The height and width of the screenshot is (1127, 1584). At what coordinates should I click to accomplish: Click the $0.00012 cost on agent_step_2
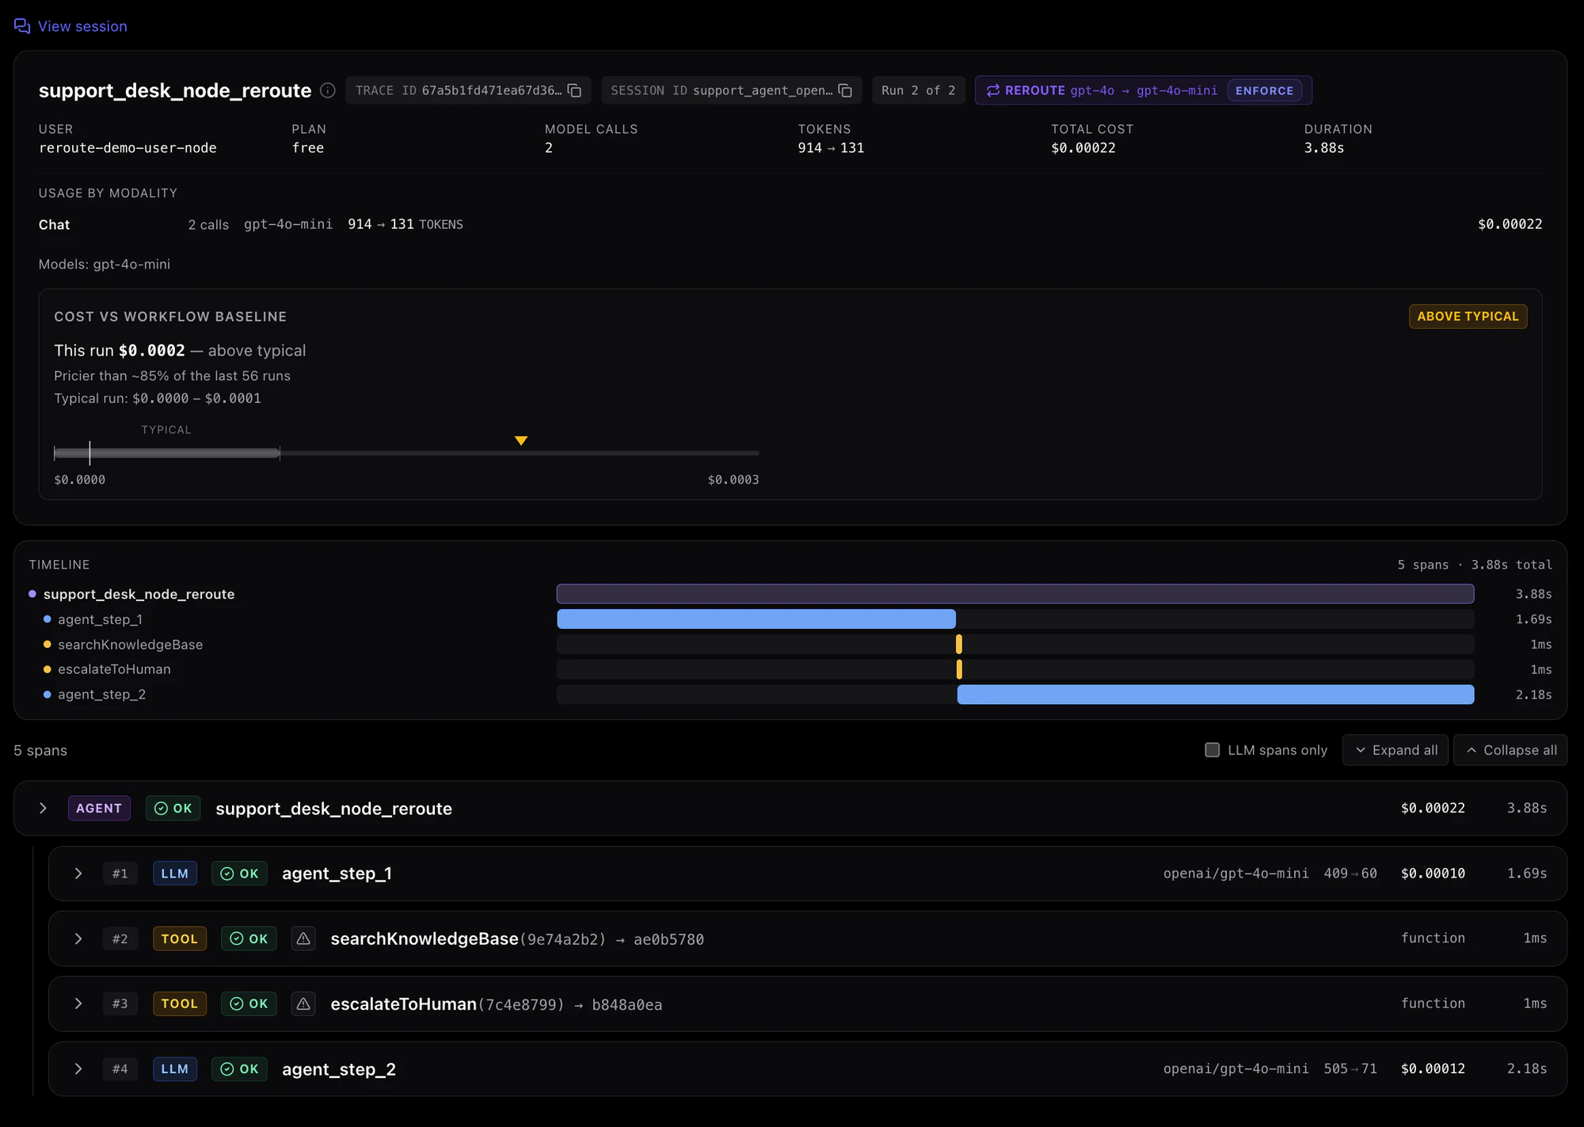(1433, 1068)
